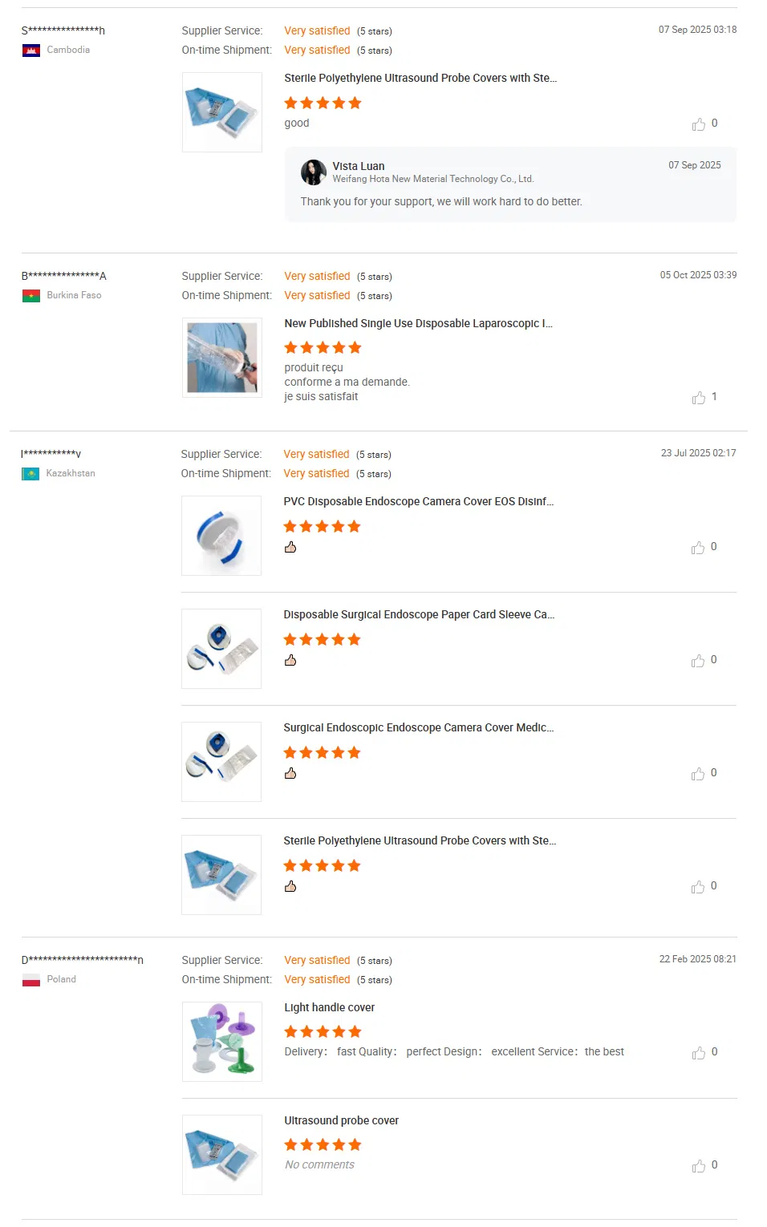Click Vista Luan's profile avatar
This screenshot has height=1227, width=767.
point(314,172)
